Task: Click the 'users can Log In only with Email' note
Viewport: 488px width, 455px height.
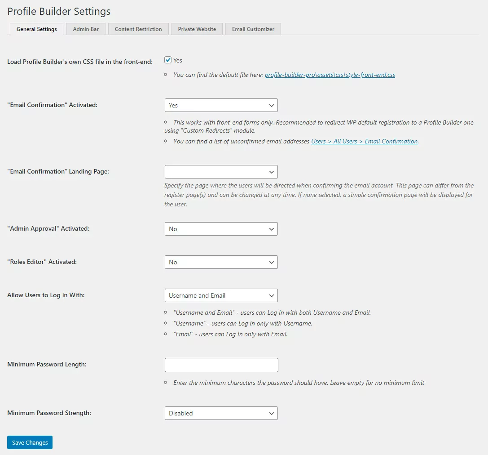Action: point(243,334)
